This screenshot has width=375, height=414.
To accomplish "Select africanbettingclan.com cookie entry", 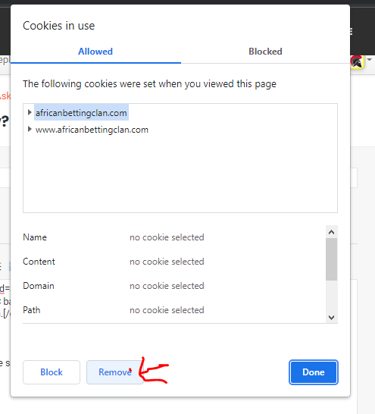I will tap(81, 113).
